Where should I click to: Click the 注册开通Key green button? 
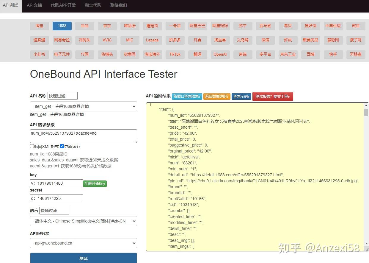(95, 184)
